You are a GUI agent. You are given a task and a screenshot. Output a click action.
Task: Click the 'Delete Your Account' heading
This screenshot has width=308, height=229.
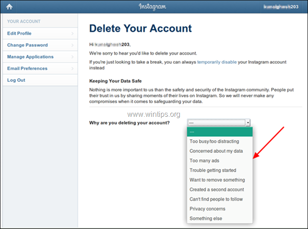140,28
